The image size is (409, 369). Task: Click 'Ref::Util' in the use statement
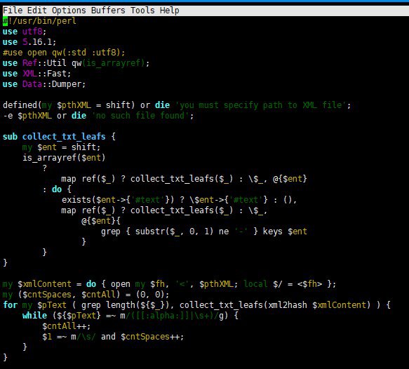(44, 63)
